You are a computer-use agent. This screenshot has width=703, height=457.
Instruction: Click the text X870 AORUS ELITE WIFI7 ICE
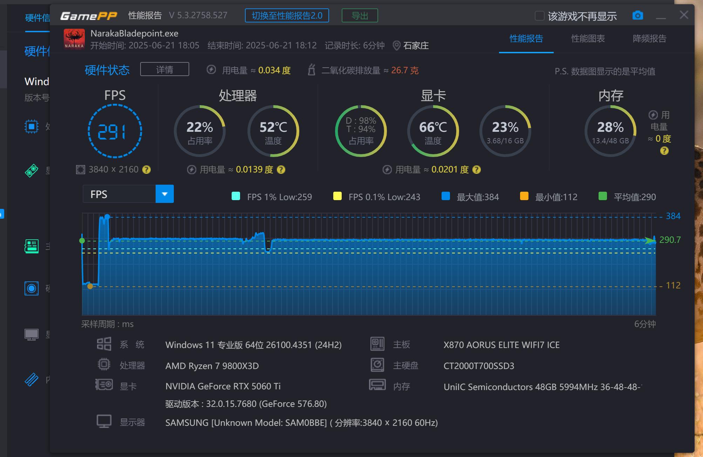tap(501, 345)
